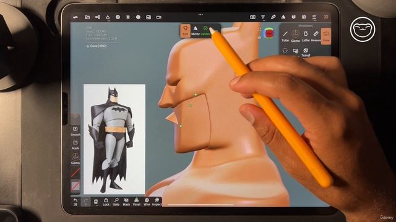Screen dimensions: 396x222
Task: Open the Nomad logo menu
Action: click(x=75, y=17)
